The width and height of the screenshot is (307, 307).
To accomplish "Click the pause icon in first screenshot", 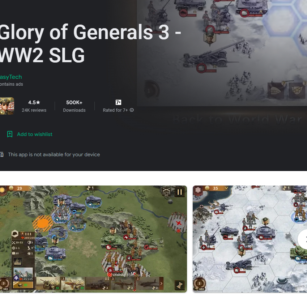I will (179, 192).
